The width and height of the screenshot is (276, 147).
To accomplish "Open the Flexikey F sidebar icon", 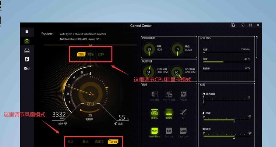I will coord(27,59).
